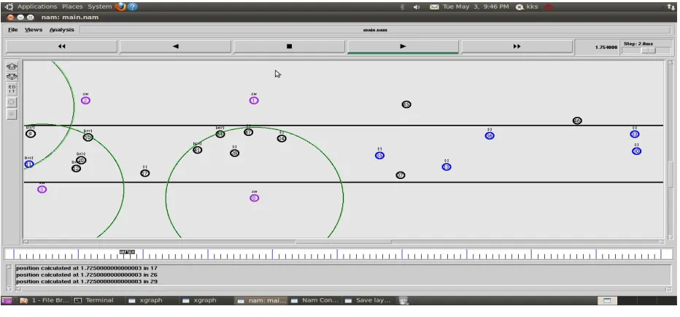Click the horizontal scrollbar under the animation canvas

(343, 242)
